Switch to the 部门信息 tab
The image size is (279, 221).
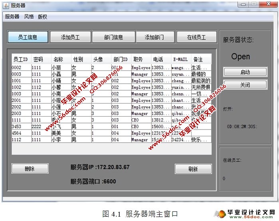click(113, 37)
